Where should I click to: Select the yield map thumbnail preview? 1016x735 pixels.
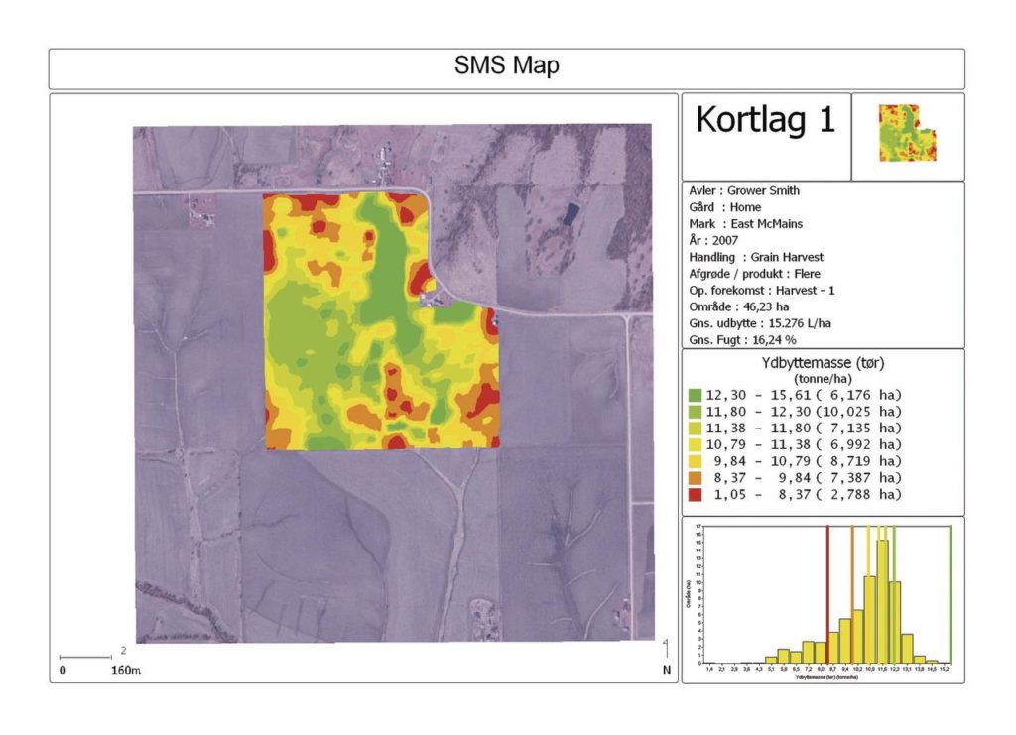[x=907, y=134]
